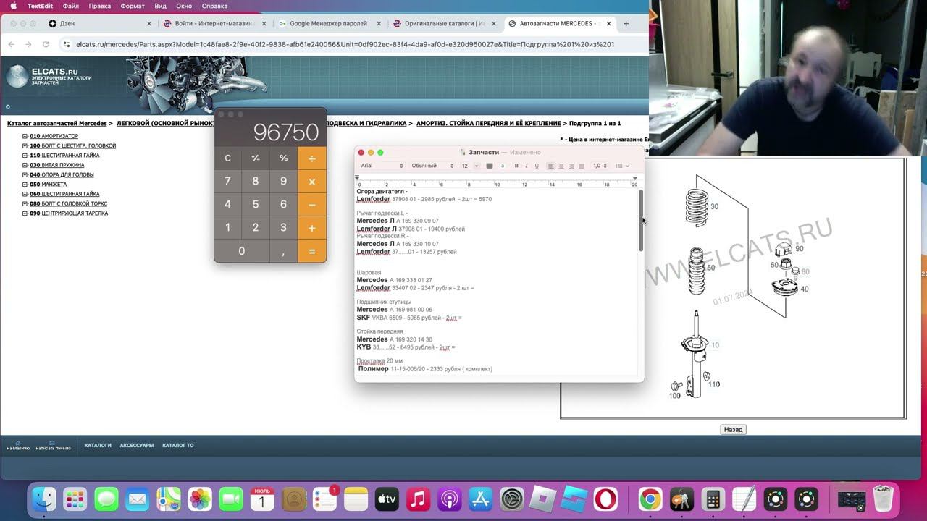The image size is (927, 521).
Task: Click the Назад button below diagram
Action: 733,430
